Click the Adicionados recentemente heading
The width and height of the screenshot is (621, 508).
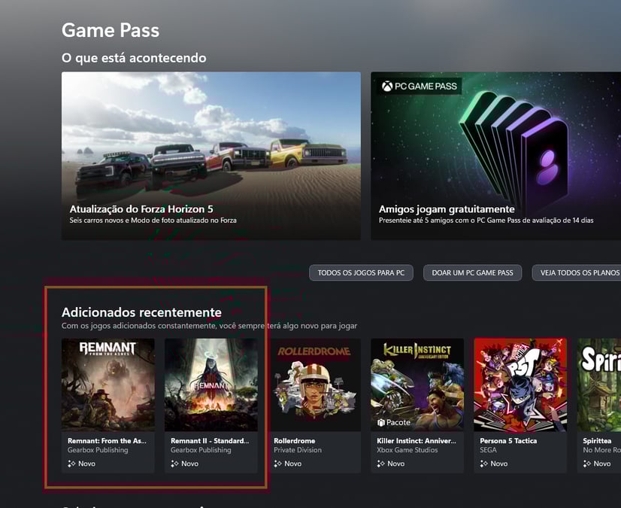click(x=142, y=312)
